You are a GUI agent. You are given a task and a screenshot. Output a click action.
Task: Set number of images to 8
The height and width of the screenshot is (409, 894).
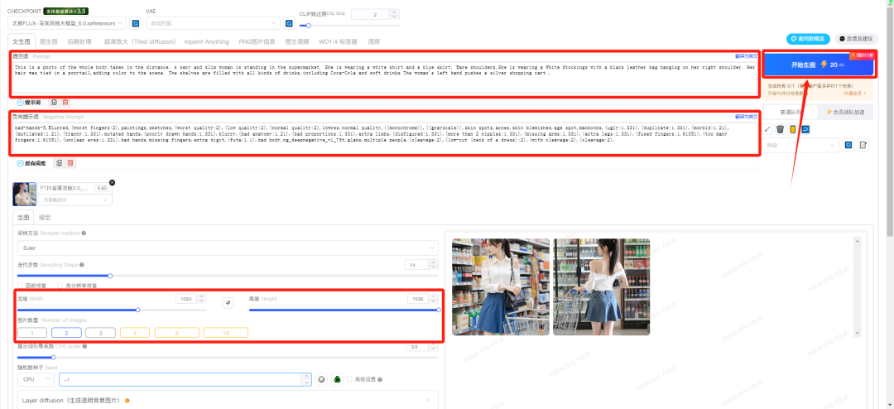click(177, 333)
